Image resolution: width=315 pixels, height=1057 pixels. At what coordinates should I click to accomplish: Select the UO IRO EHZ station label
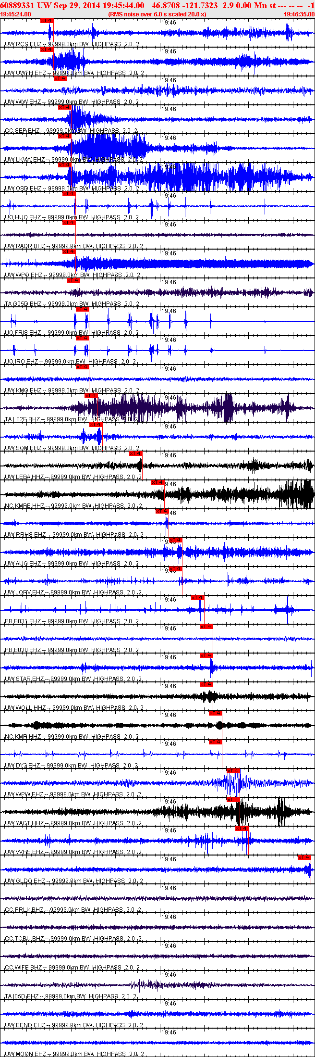coord(22,362)
